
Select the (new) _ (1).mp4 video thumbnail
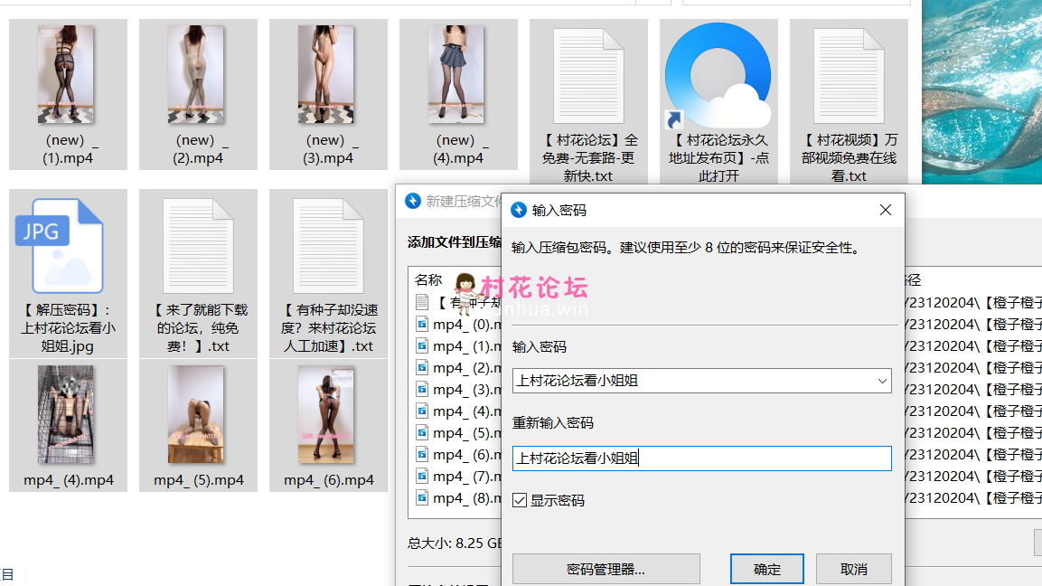coord(66,74)
